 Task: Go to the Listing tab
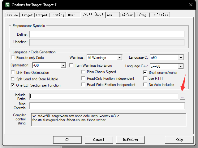click(x=58, y=15)
